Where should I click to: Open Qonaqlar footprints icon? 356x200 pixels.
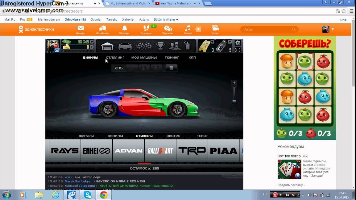146,29
